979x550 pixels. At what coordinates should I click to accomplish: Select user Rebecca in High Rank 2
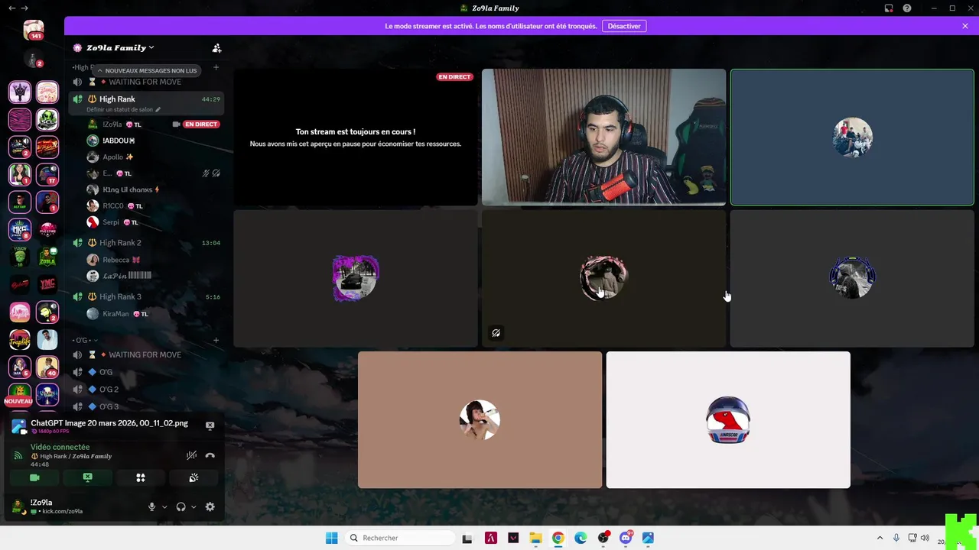click(153, 260)
